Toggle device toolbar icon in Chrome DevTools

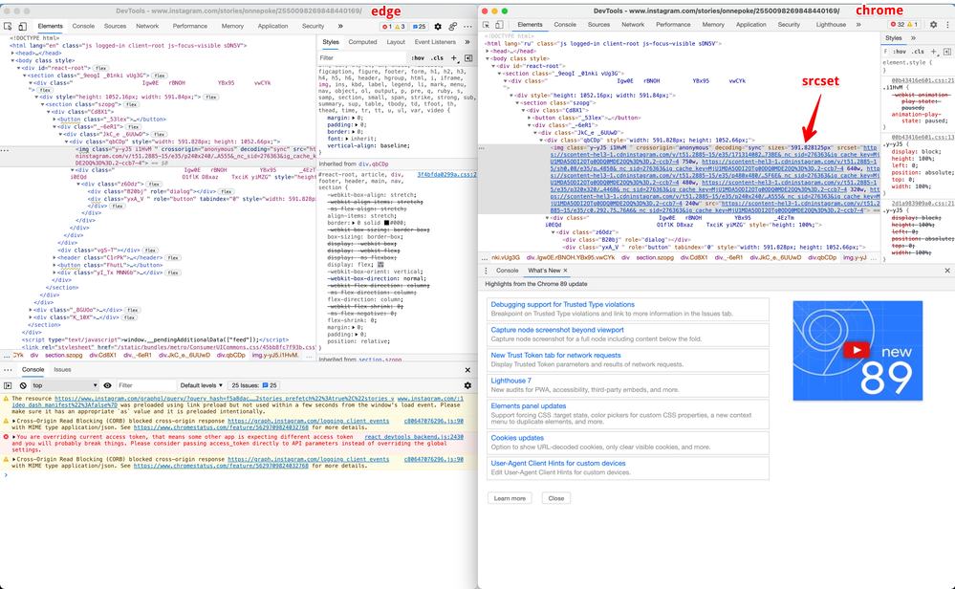[x=499, y=25]
